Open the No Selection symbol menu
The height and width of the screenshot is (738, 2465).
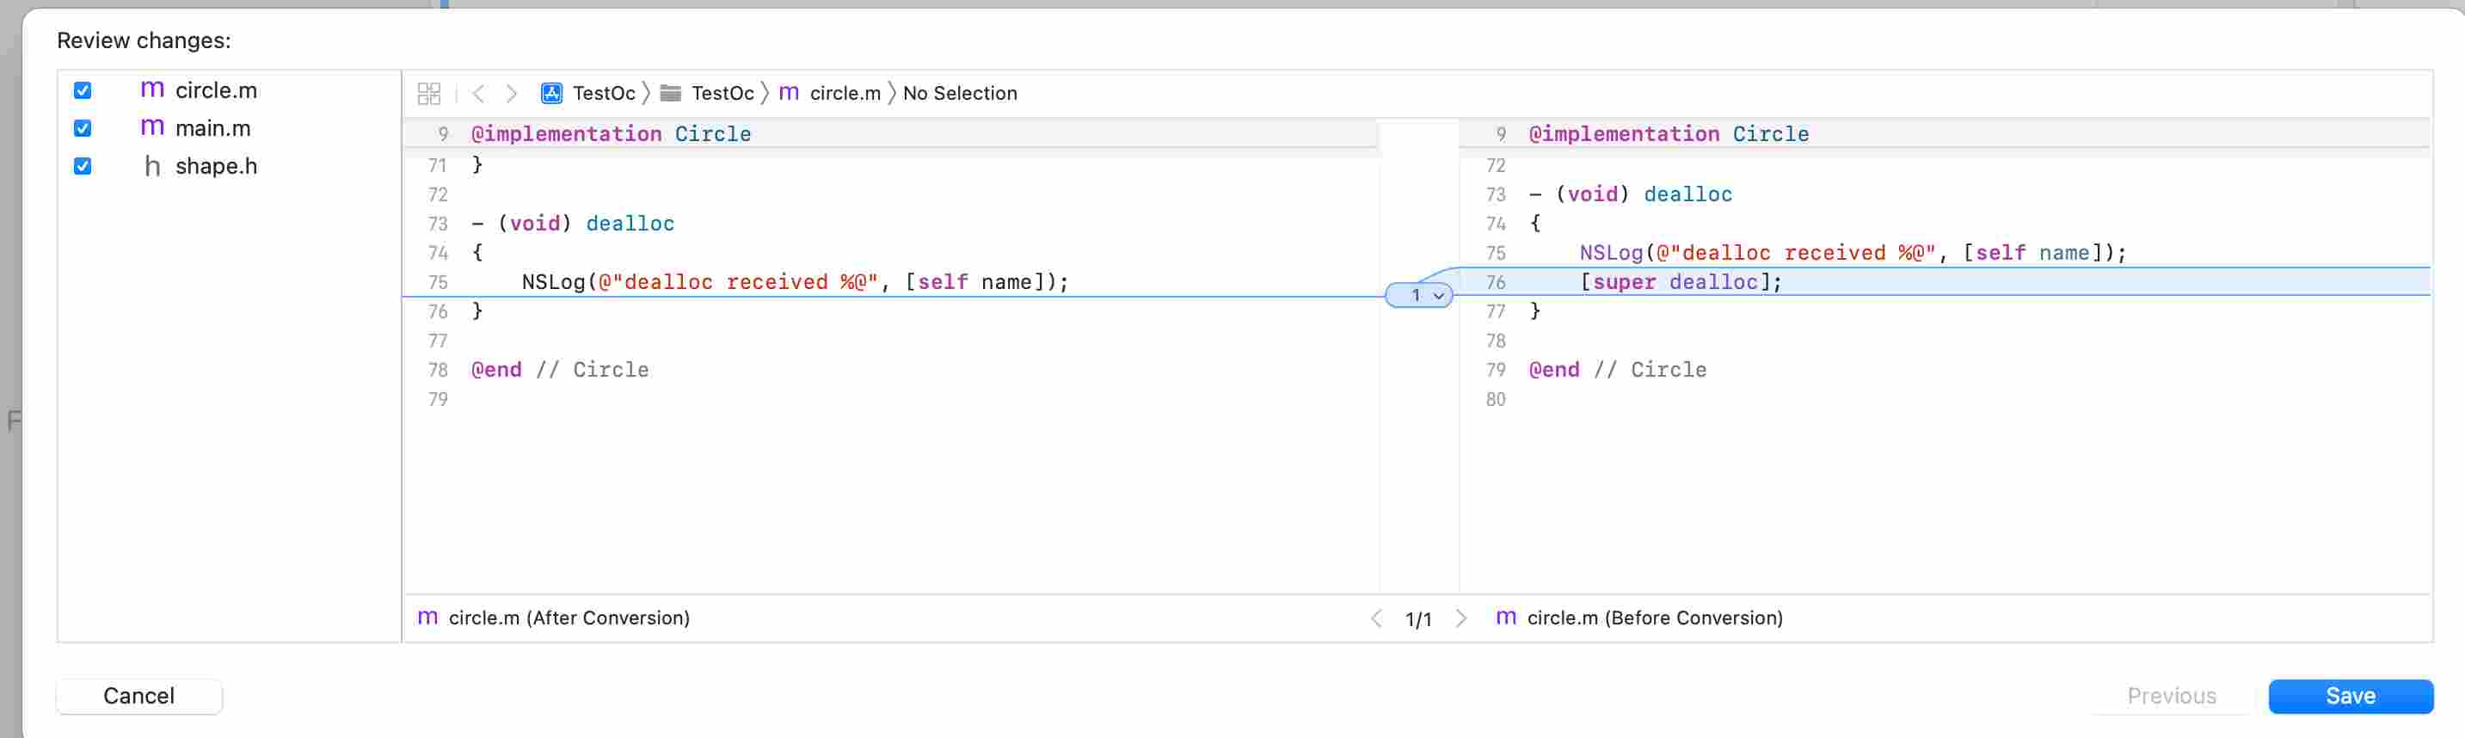(x=959, y=94)
